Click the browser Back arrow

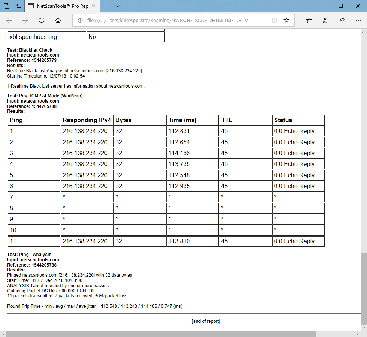9,20
